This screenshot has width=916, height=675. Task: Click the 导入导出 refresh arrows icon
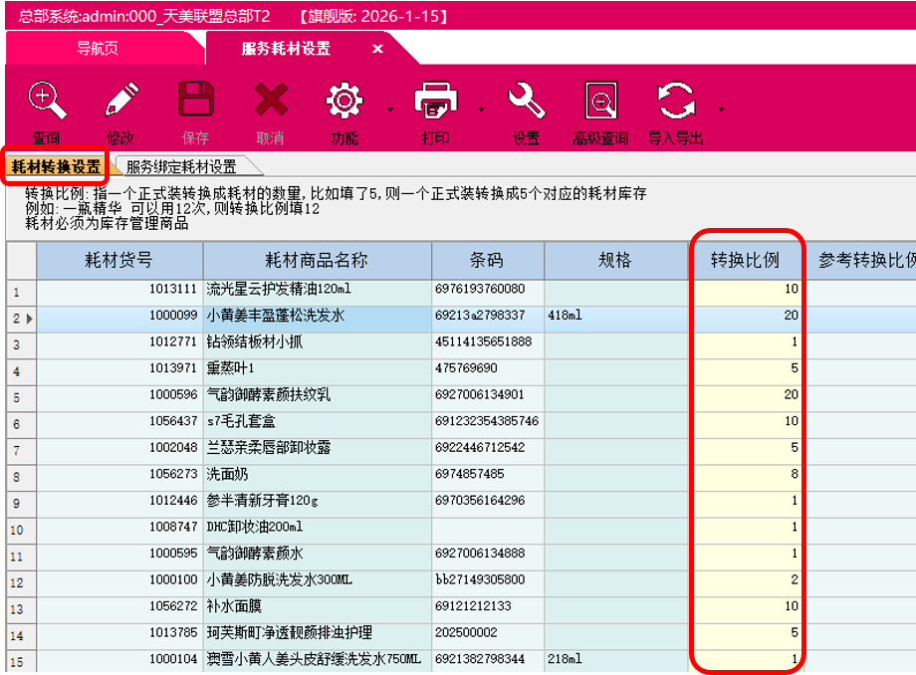(676, 101)
